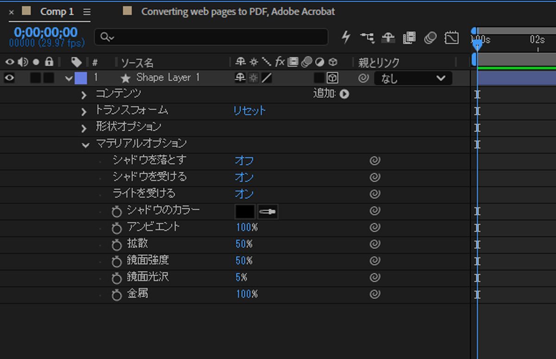556x359 pixels.
Task: Hide Shape Layer 1 with its eye toggle
Action: click(x=9, y=78)
